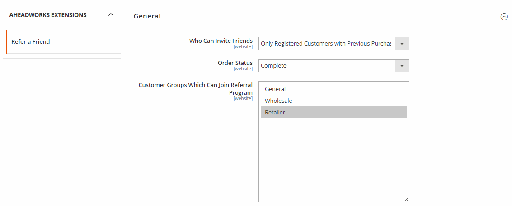Click the circular collapse icon for General section
The width and height of the screenshot is (512, 206).
pos(504,17)
